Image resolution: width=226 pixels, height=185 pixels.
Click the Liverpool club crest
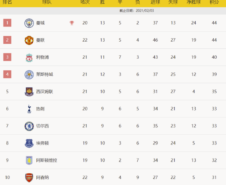[x=29, y=58]
